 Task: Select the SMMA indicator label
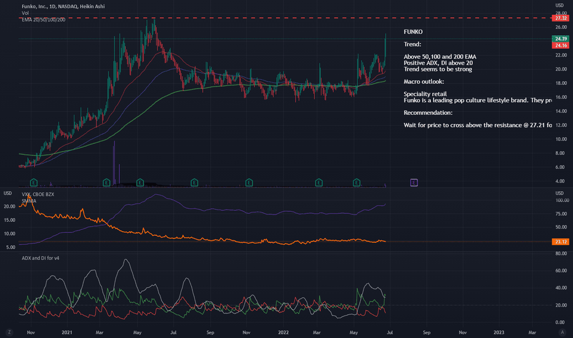tap(29, 201)
